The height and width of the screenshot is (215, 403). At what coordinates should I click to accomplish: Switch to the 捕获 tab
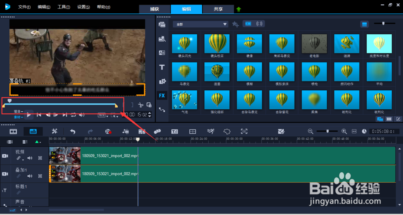click(155, 9)
